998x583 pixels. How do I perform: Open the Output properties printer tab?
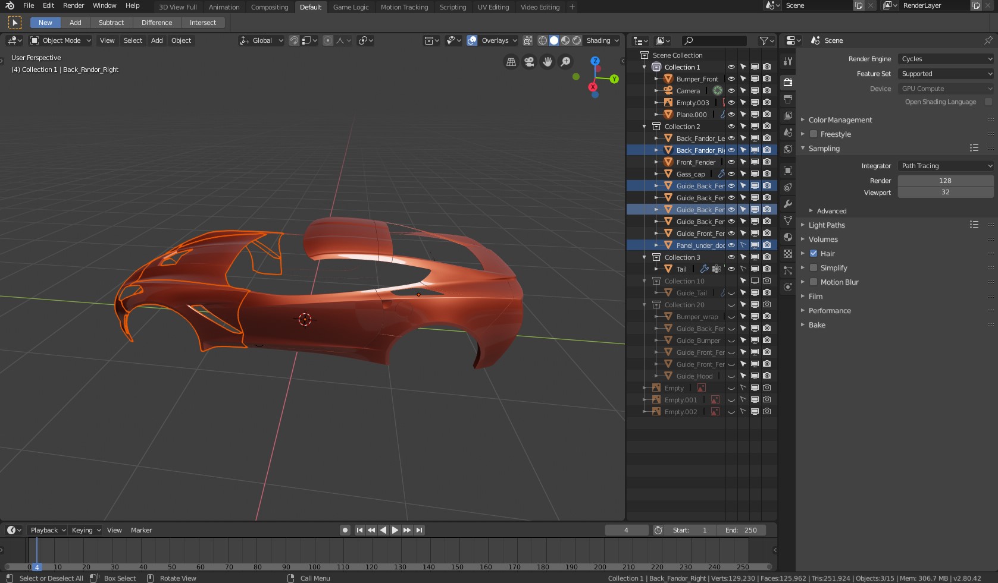click(788, 99)
